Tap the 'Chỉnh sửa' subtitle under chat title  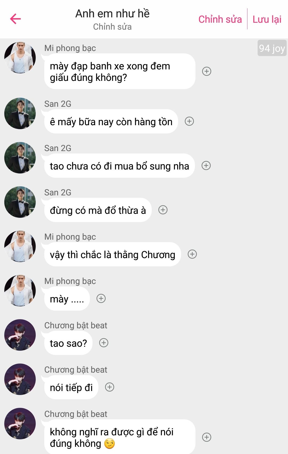pos(112,27)
